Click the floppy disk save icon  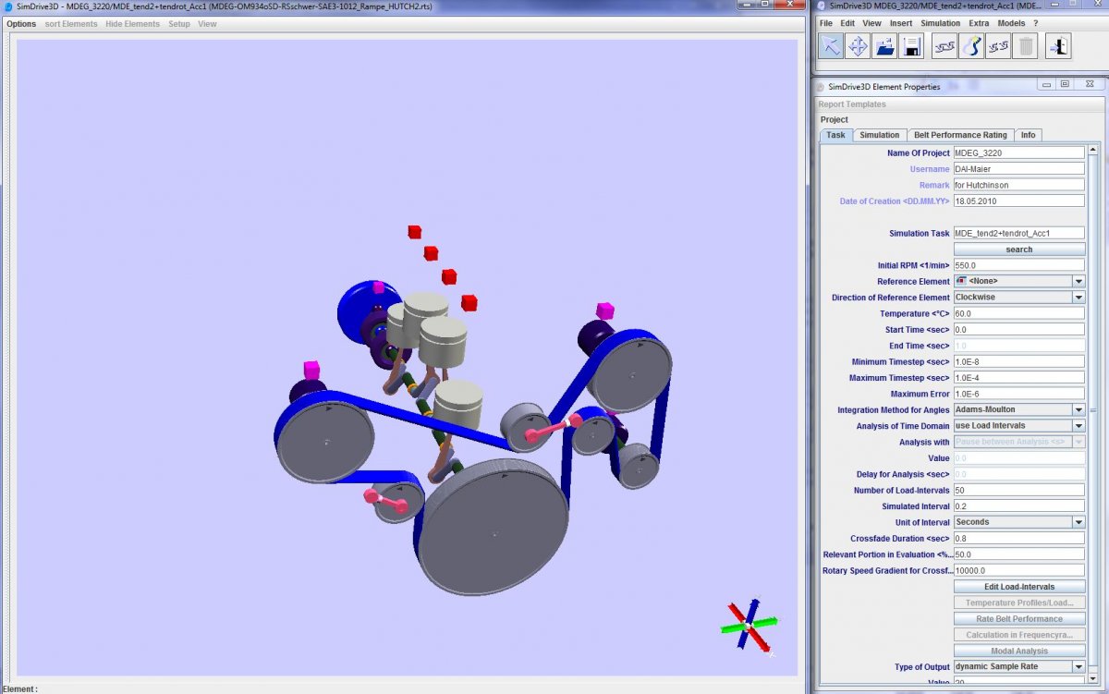click(912, 46)
